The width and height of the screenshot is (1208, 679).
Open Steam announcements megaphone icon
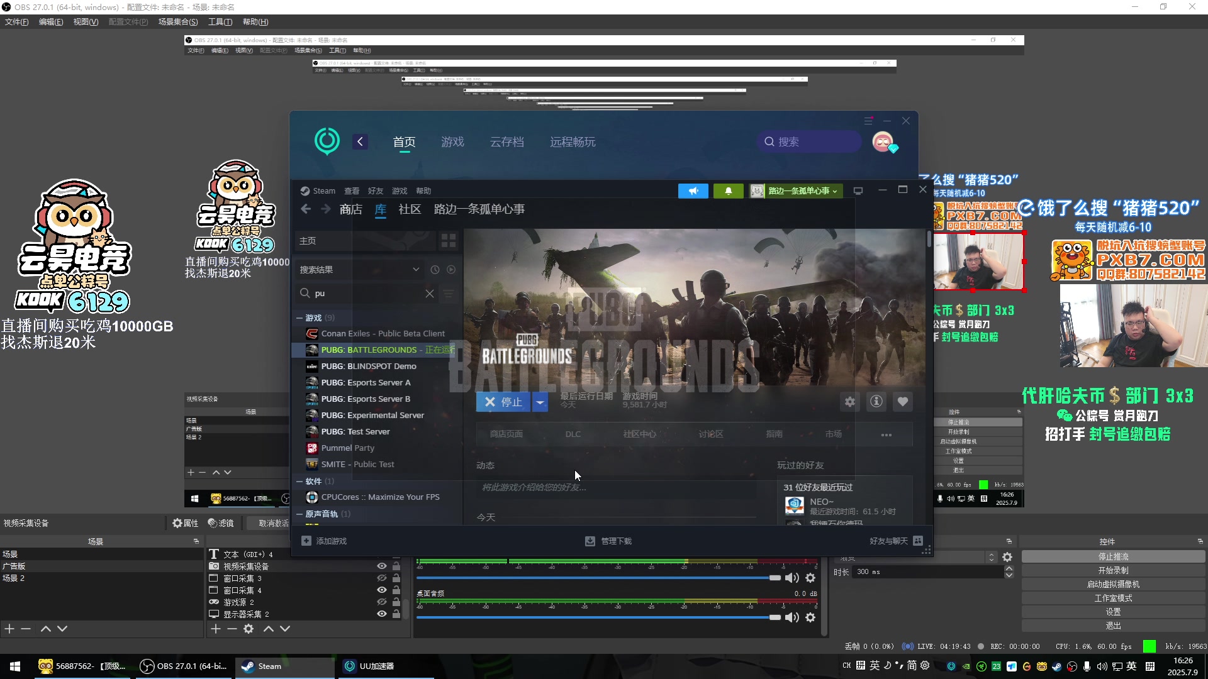point(693,191)
